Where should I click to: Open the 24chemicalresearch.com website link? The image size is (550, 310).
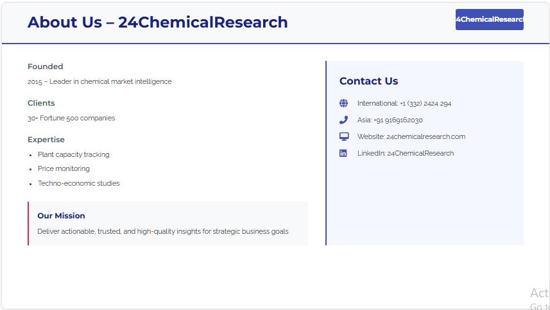[425, 136]
